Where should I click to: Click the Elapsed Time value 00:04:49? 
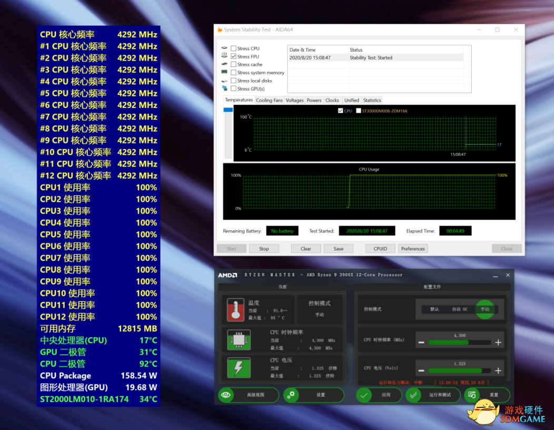[455, 231]
